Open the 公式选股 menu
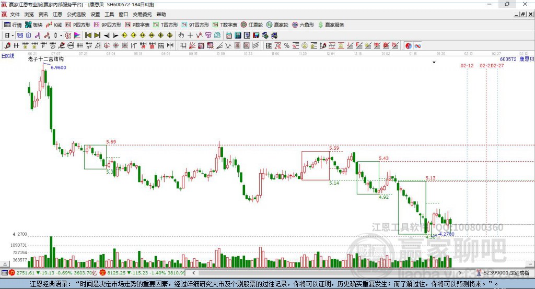Screen dimensions: 535x289 point(76,15)
